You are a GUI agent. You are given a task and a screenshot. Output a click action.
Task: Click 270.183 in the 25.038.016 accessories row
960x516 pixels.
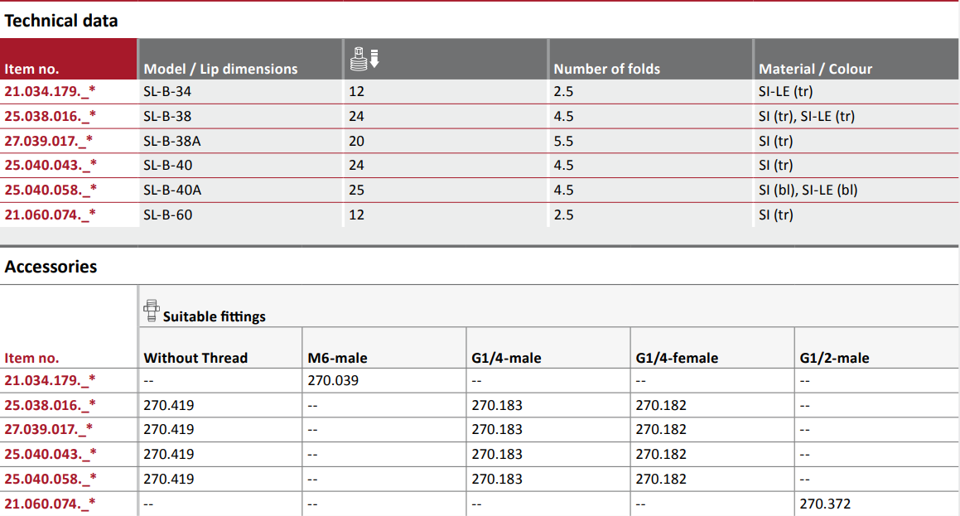pyautogui.click(x=497, y=405)
